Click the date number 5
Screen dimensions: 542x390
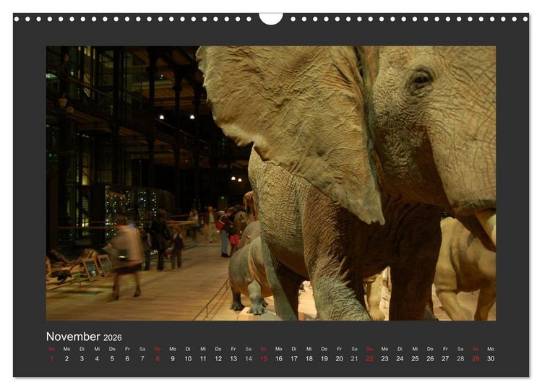112,359
